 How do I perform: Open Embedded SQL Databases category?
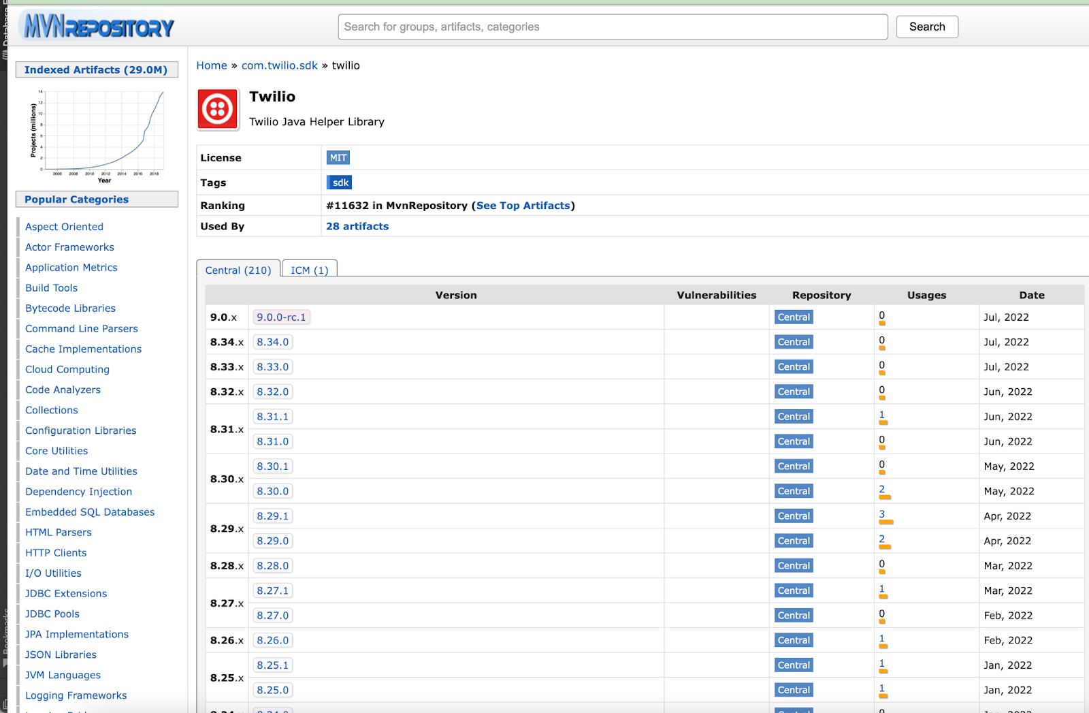point(90,513)
